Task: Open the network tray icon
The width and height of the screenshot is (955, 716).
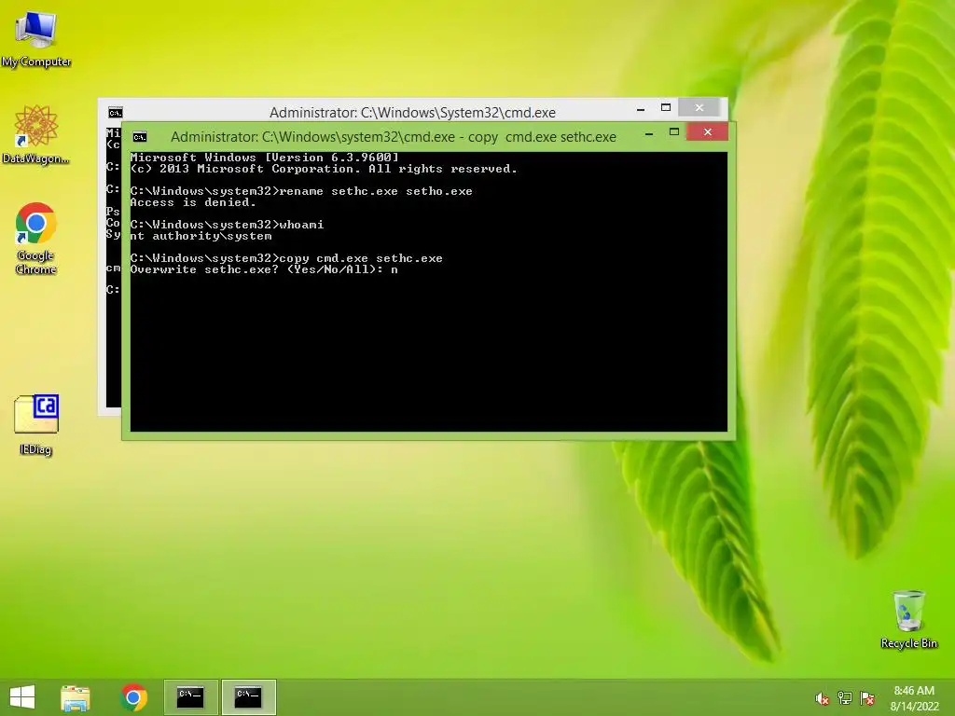Action: [x=845, y=698]
